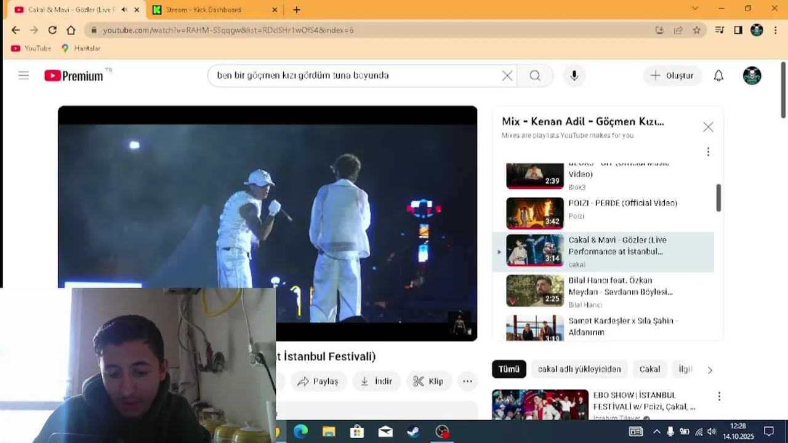Select 'cakal adlı yükleyiciden' filter chip
The width and height of the screenshot is (788, 443).
pyautogui.click(x=579, y=369)
